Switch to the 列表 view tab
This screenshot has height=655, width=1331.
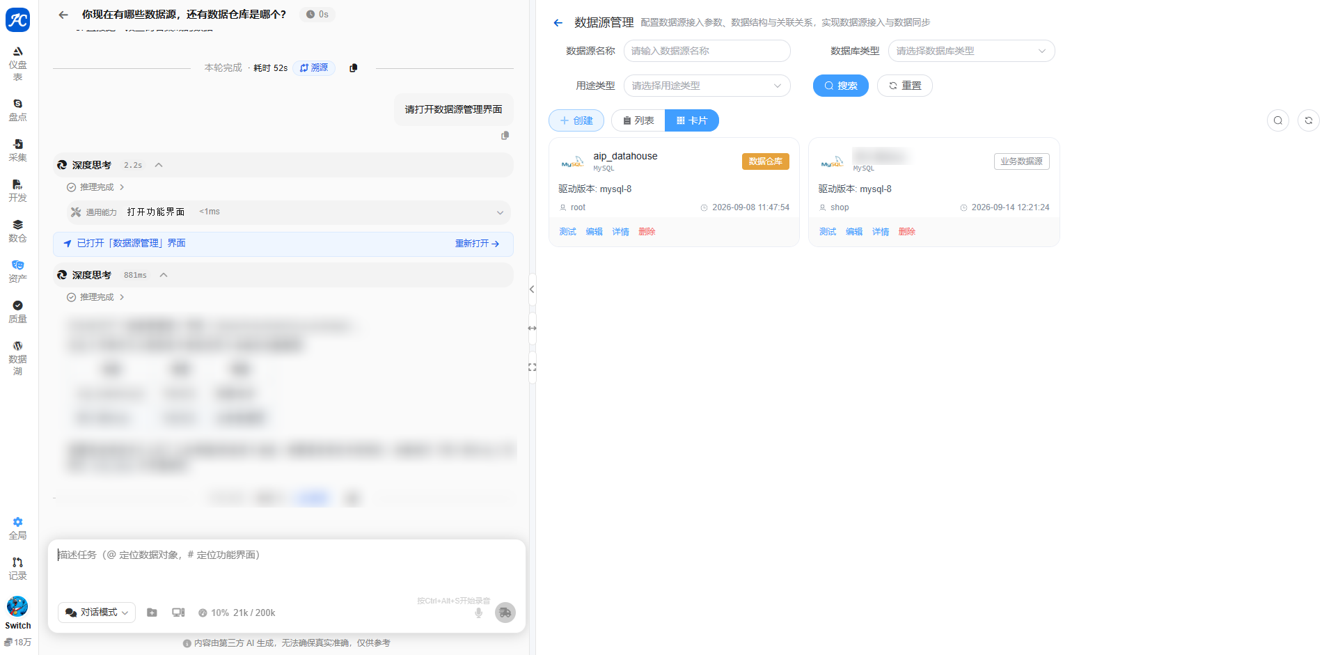click(638, 120)
